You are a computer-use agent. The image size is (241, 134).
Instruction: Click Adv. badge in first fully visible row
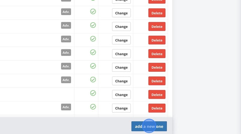(x=66, y=12)
